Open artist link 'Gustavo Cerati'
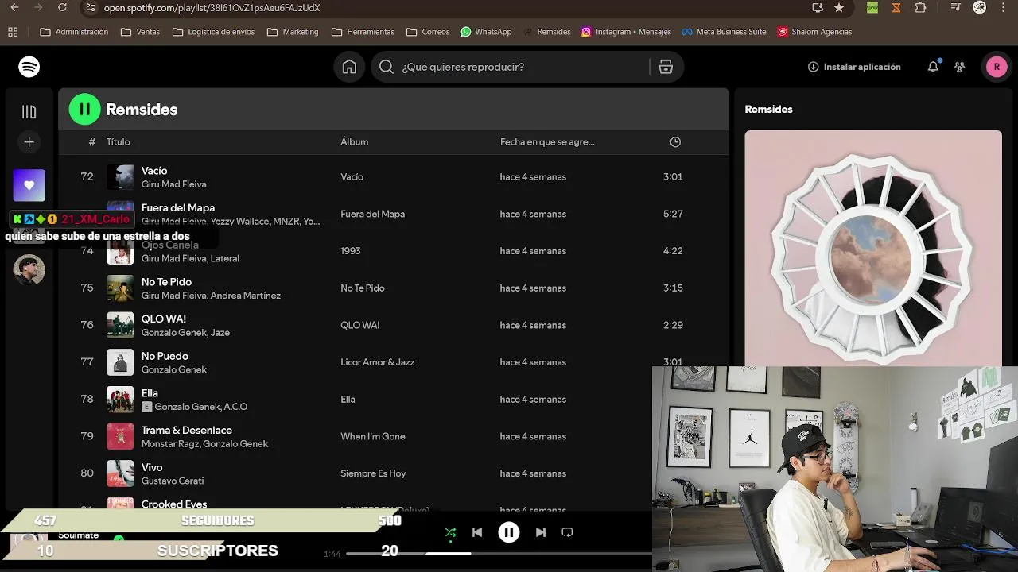Image resolution: width=1018 pixels, height=572 pixels. [x=173, y=481]
